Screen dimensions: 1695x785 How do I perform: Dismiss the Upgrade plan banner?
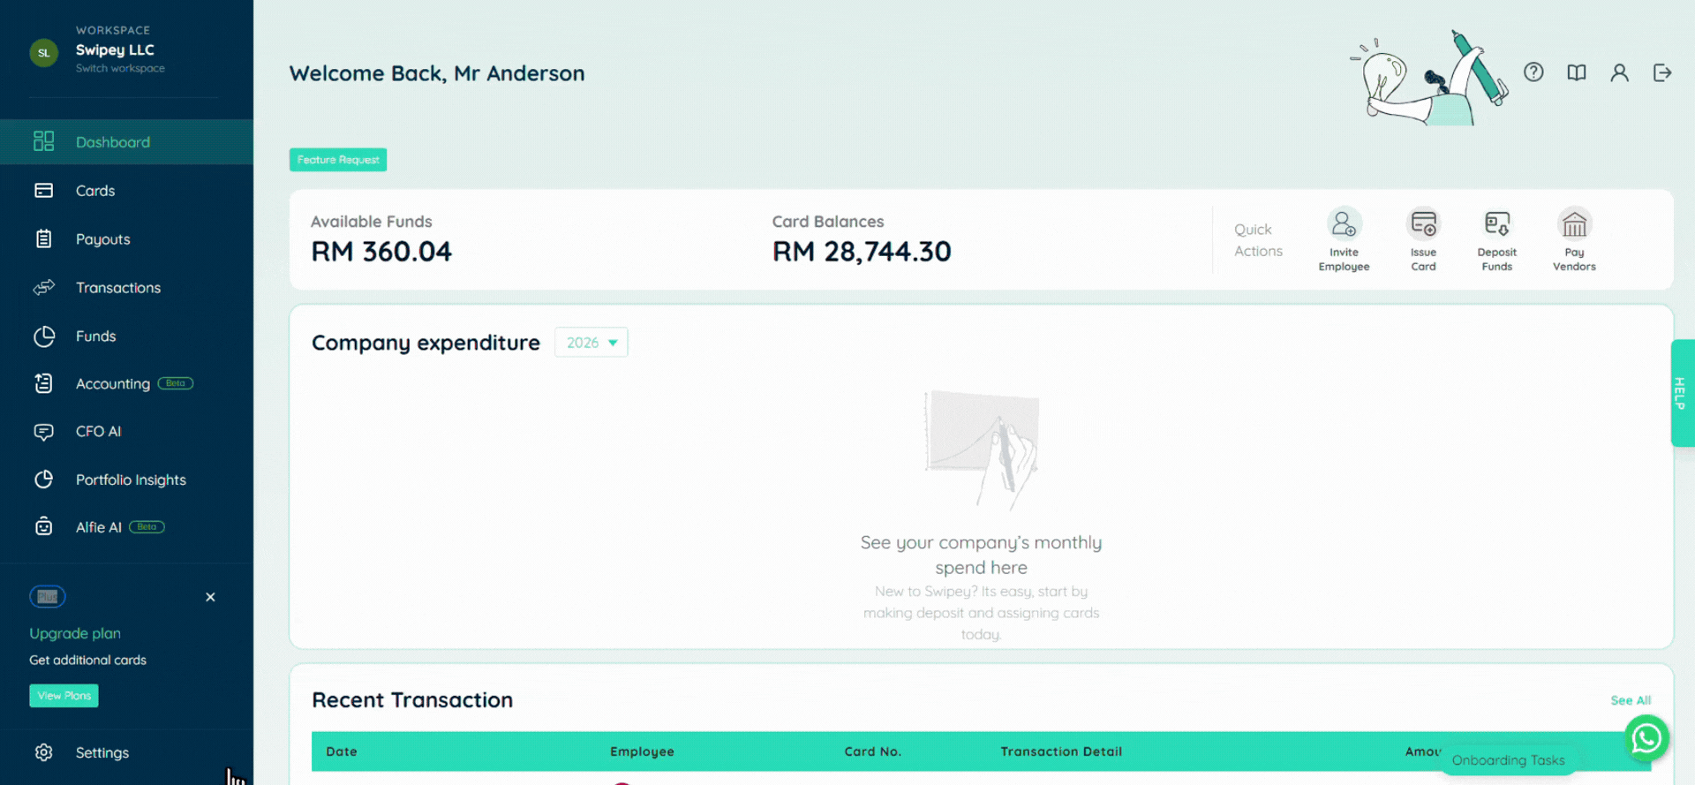(210, 598)
